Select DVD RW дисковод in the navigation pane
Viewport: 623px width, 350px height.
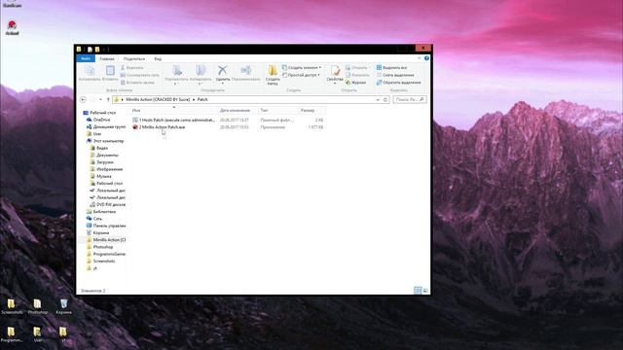108,204
